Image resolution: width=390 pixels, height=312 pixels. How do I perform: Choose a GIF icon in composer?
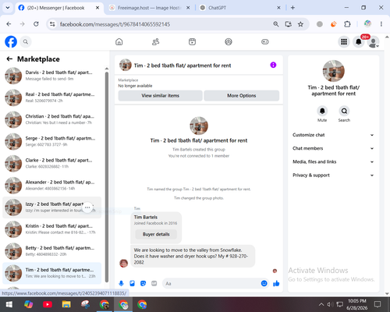click(154, 283)
